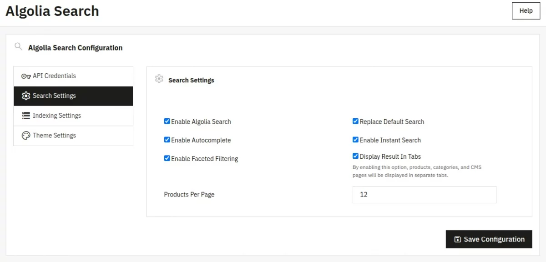Switch to Indexing Settings tab
The width and height of the screenshot is (546, 262).
pyautogui.click(x=73, y=116)
